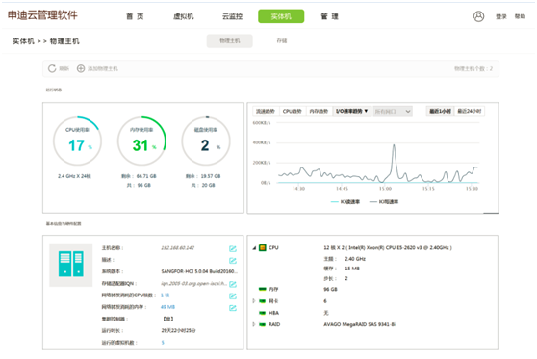537x359 pixels.
Task: Collapse the CPU hardware tree node
Action: [x=254, y=248]
